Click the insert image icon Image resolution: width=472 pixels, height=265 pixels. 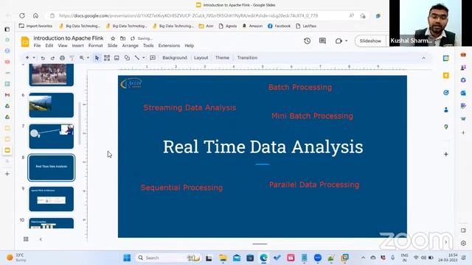pyautogui.click(x=117, y=57)
